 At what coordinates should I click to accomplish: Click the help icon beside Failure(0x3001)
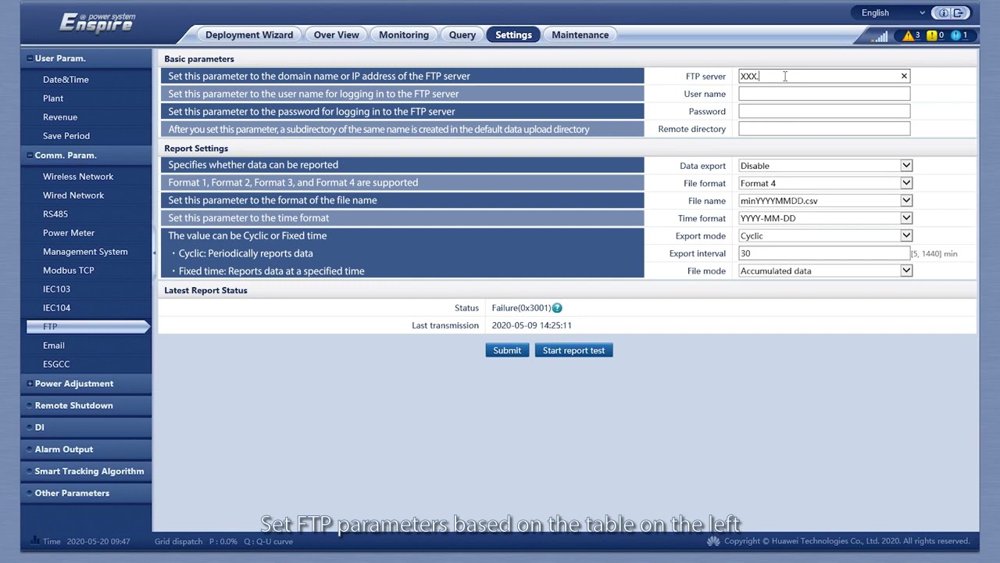click(557, 308)
